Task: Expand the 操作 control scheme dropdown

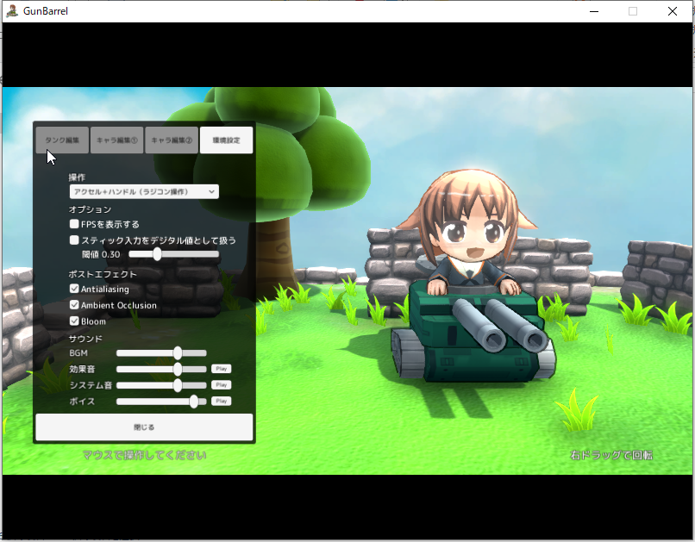Action: point(144,192)
